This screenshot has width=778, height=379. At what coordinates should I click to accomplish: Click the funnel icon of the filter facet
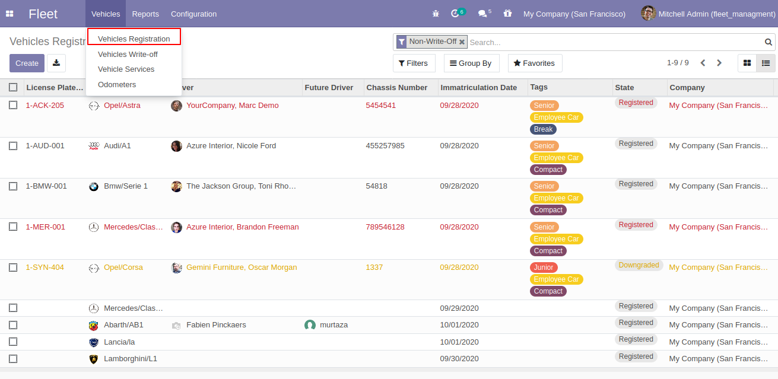click(x=402, y=42)
